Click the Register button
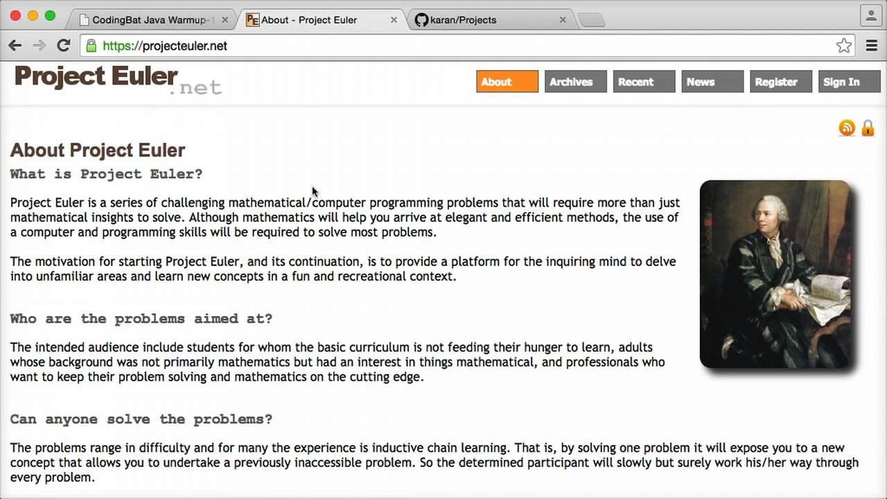 781,82
